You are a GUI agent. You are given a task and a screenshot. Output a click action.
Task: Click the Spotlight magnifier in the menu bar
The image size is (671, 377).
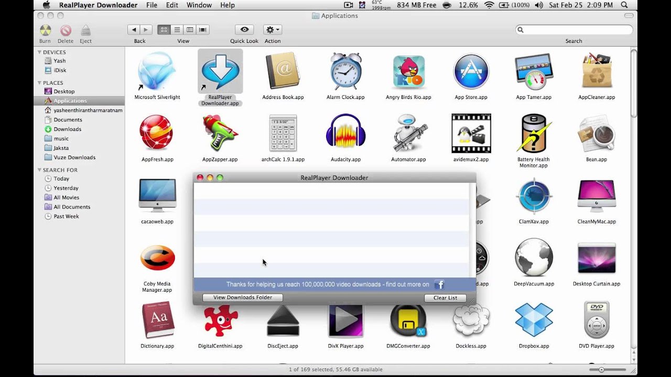[624, 5]
